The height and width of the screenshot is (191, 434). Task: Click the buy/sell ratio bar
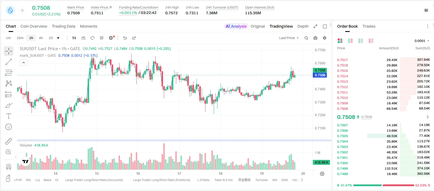pyautogui.click(x=384, y=185)
